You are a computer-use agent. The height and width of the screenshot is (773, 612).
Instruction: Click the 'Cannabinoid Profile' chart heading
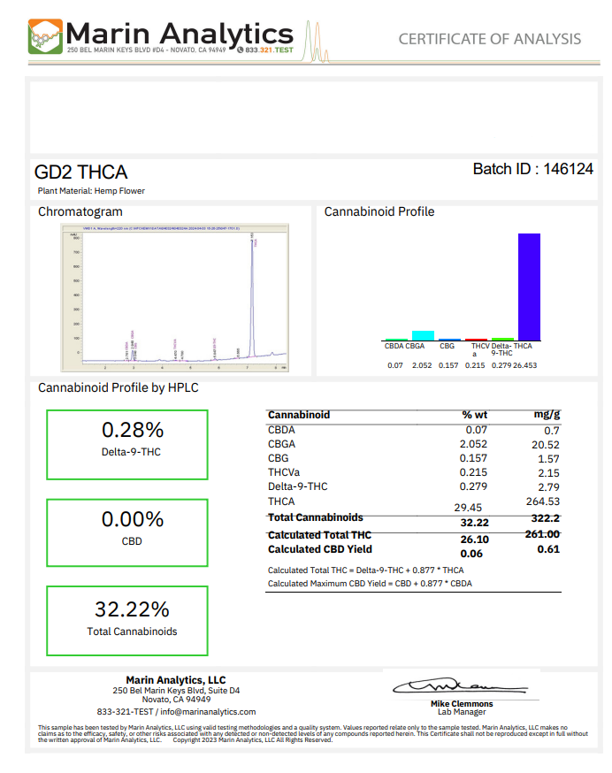[x=379, y=212]
